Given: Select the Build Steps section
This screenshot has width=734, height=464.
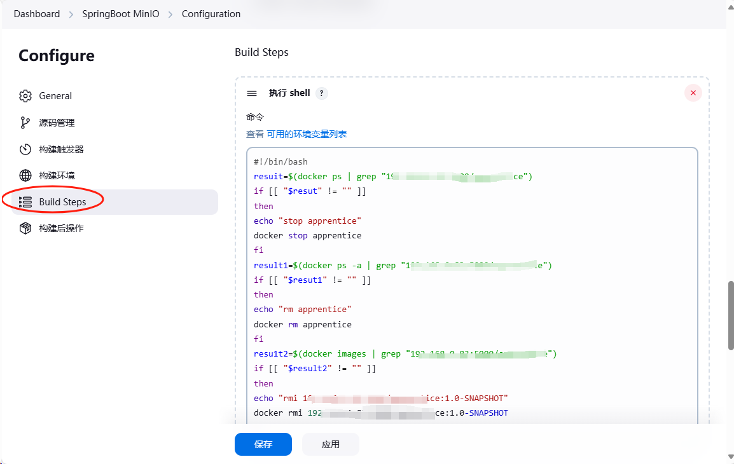Looking at the screenshot, I should [114, 202].
